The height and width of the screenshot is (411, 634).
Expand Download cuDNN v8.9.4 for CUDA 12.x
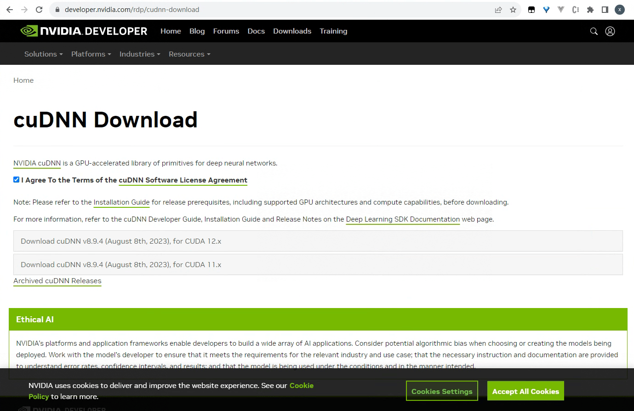pyautogui.click(x=318, y=241)
